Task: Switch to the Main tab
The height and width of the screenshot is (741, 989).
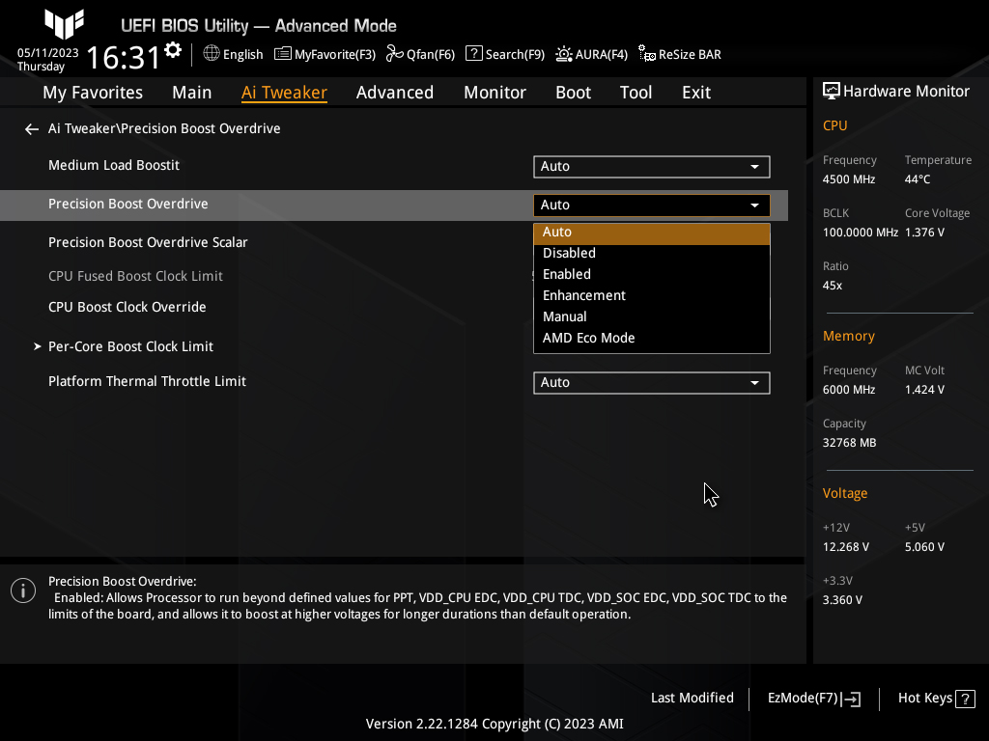Action: click(192, 92)
